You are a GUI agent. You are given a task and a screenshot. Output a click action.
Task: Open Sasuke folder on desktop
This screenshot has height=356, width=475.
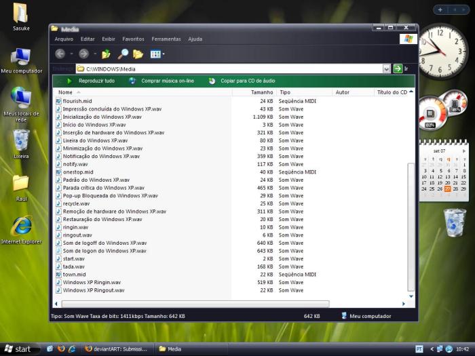tap(21, 17)
